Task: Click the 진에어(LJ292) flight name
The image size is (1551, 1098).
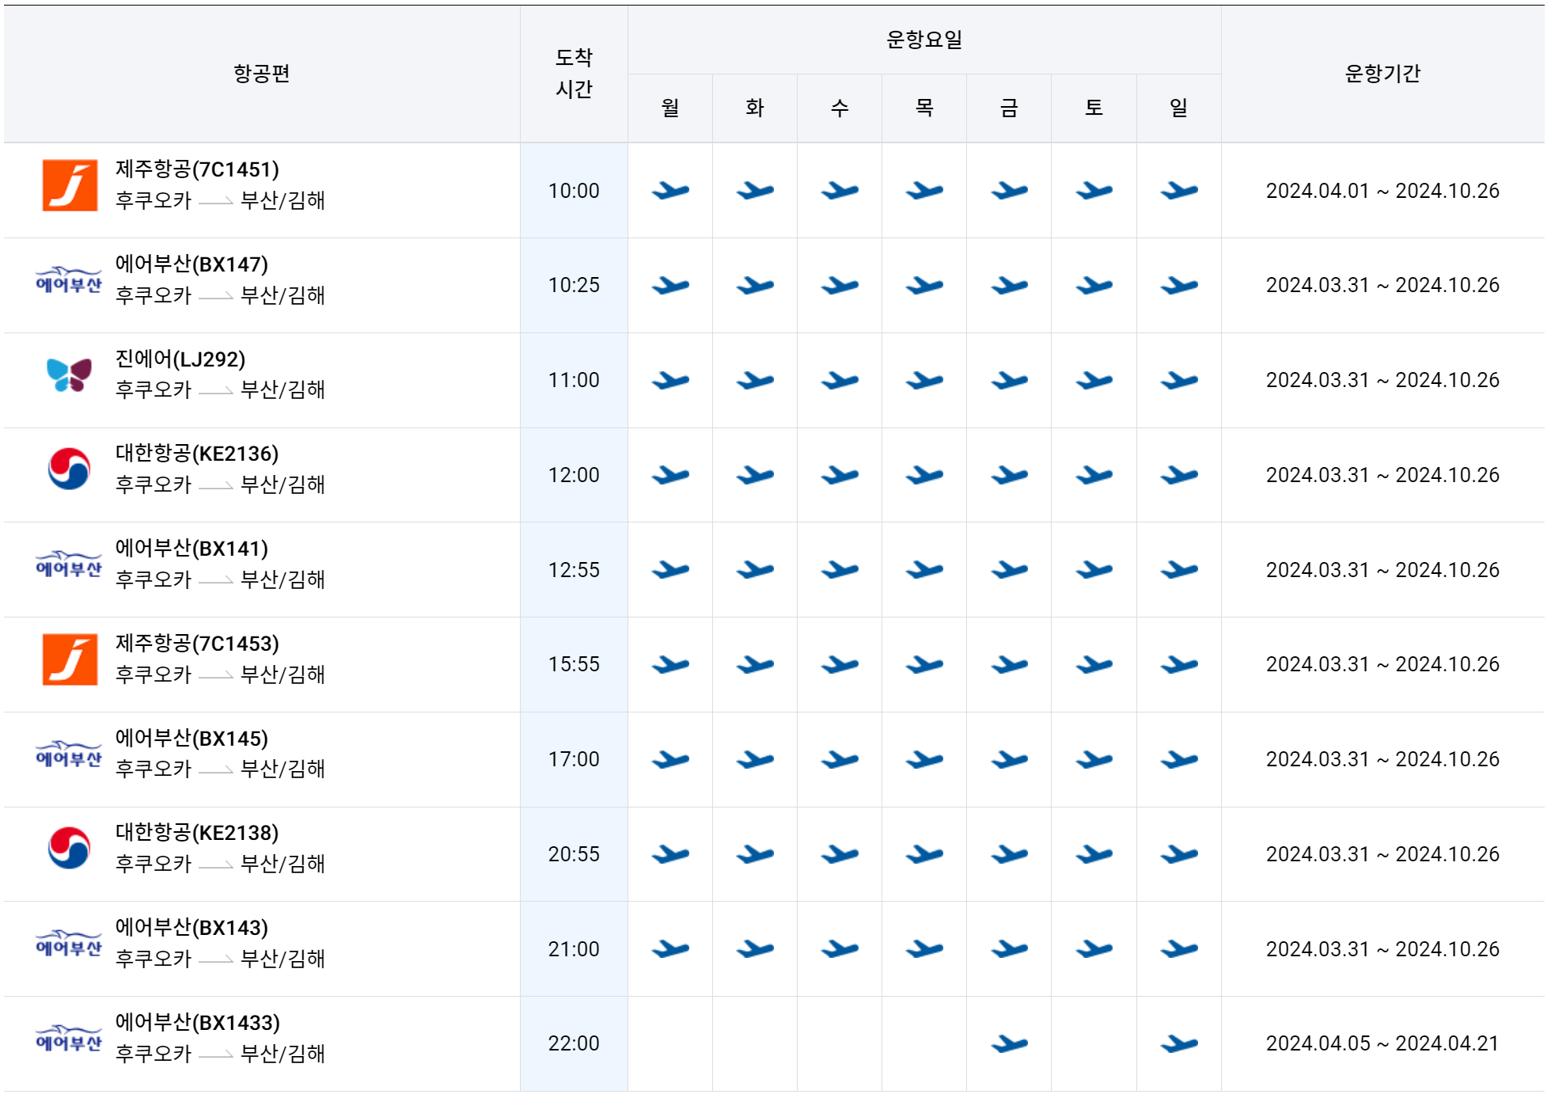Action: (x=180, y=359)
